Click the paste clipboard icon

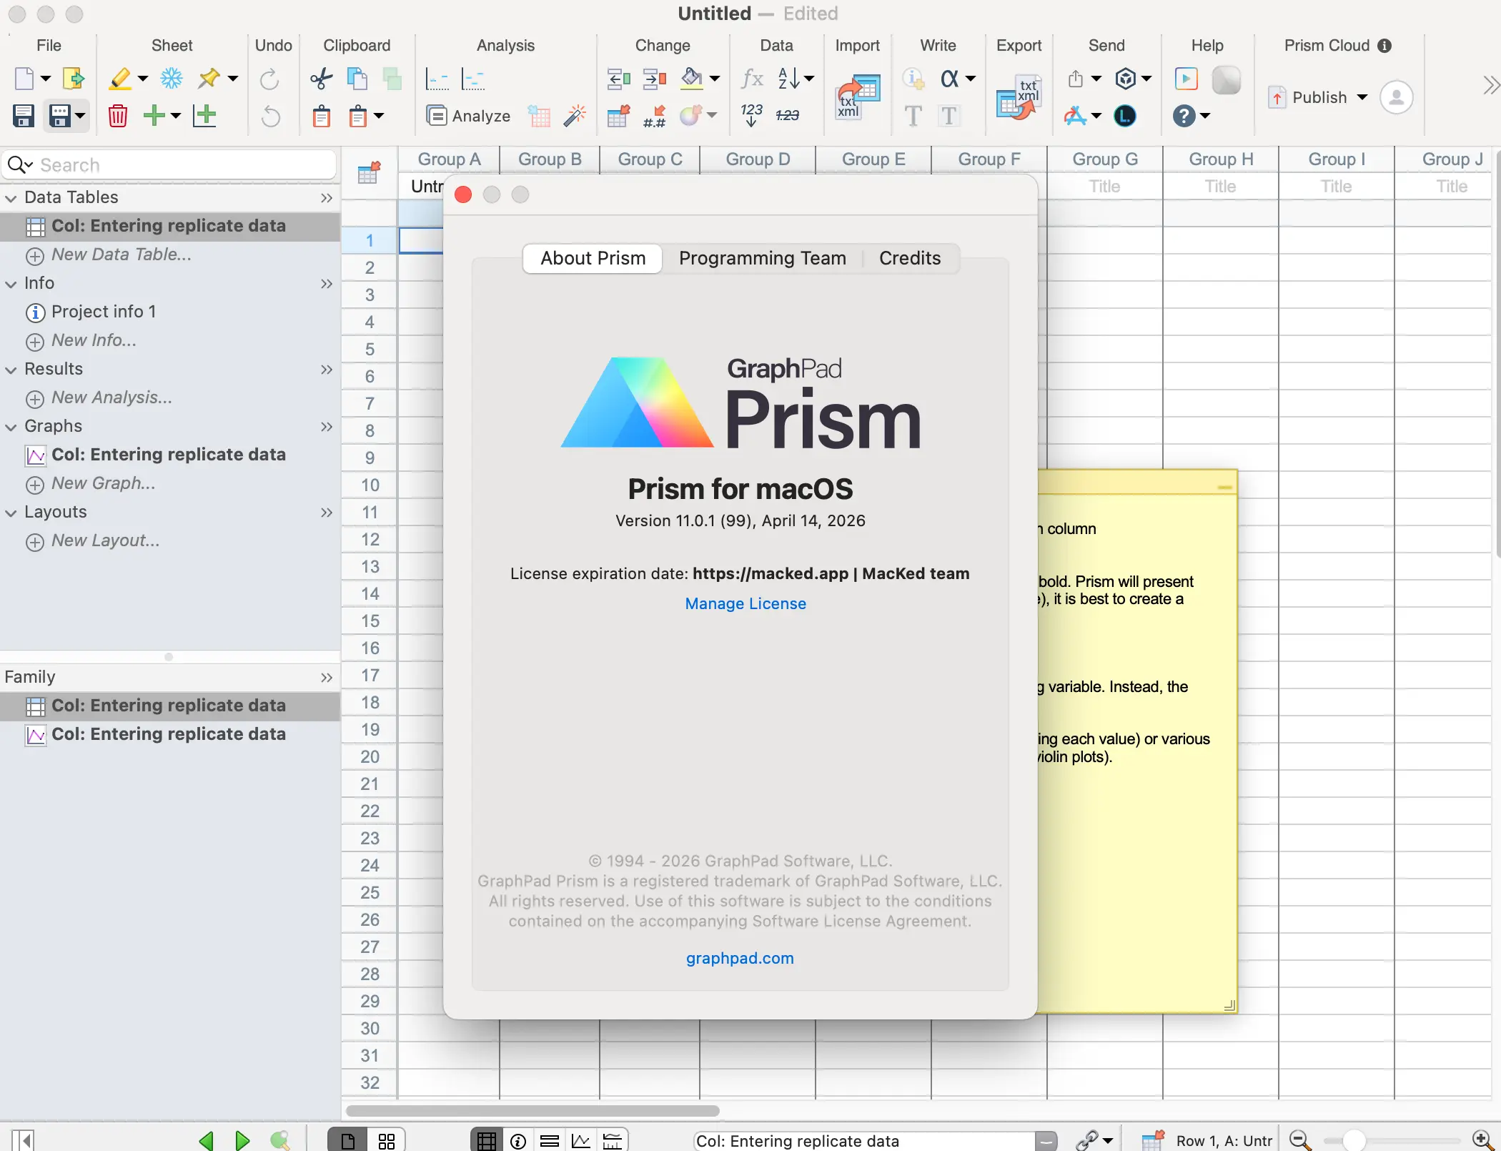point(322,116)
